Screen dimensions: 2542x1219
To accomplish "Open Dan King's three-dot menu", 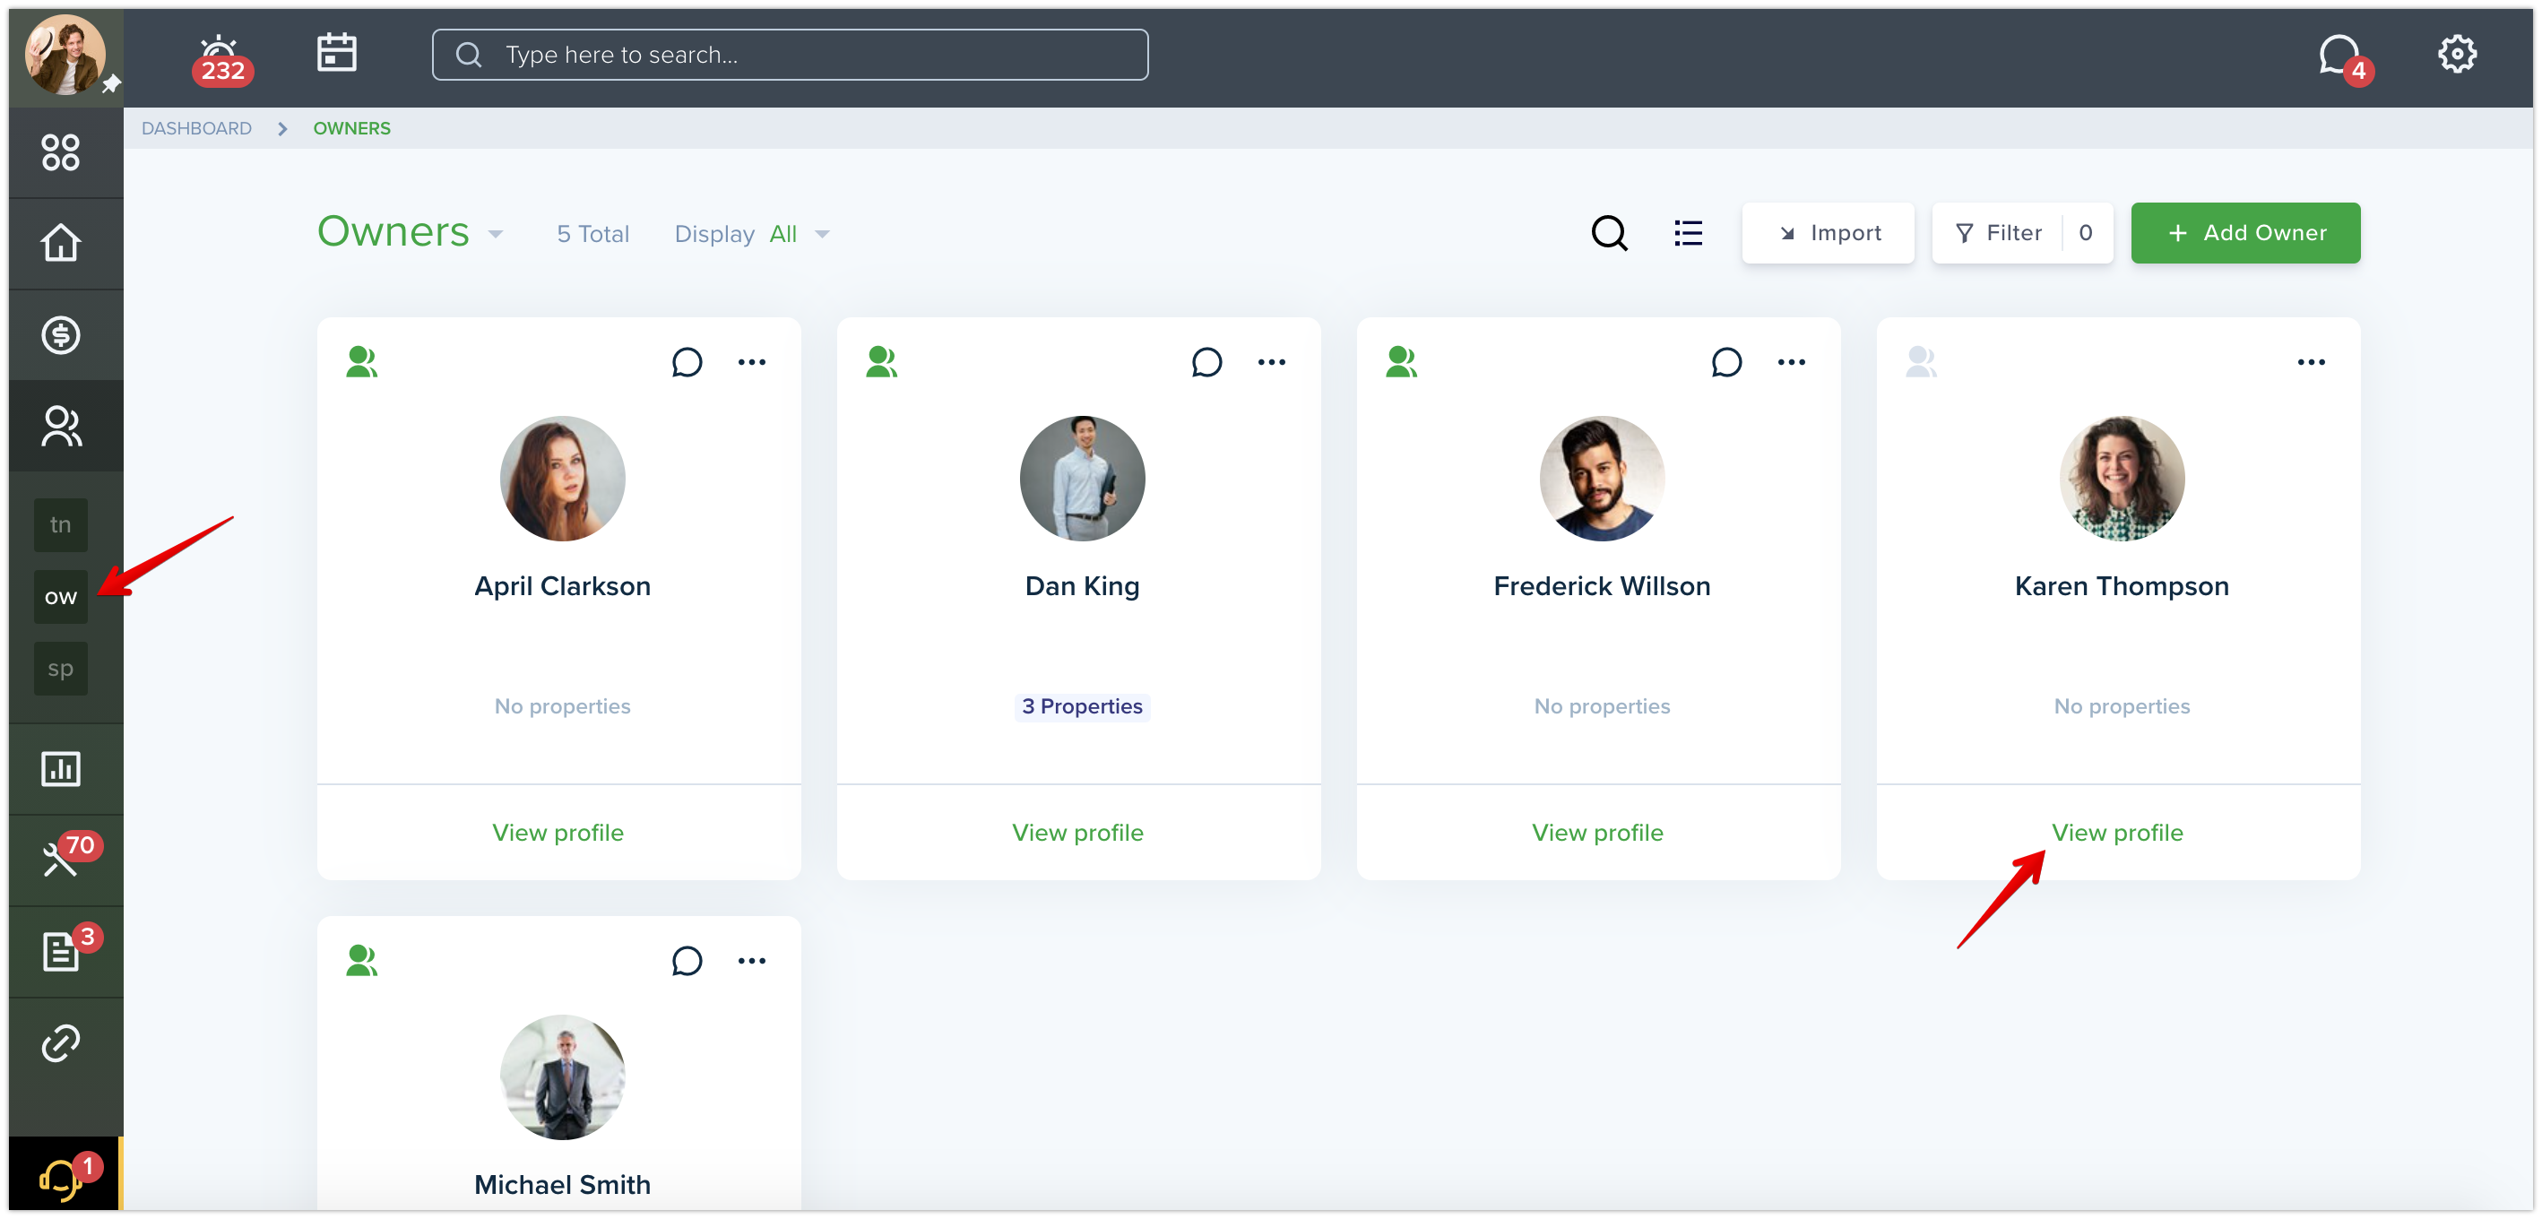I will (1272, 362).
